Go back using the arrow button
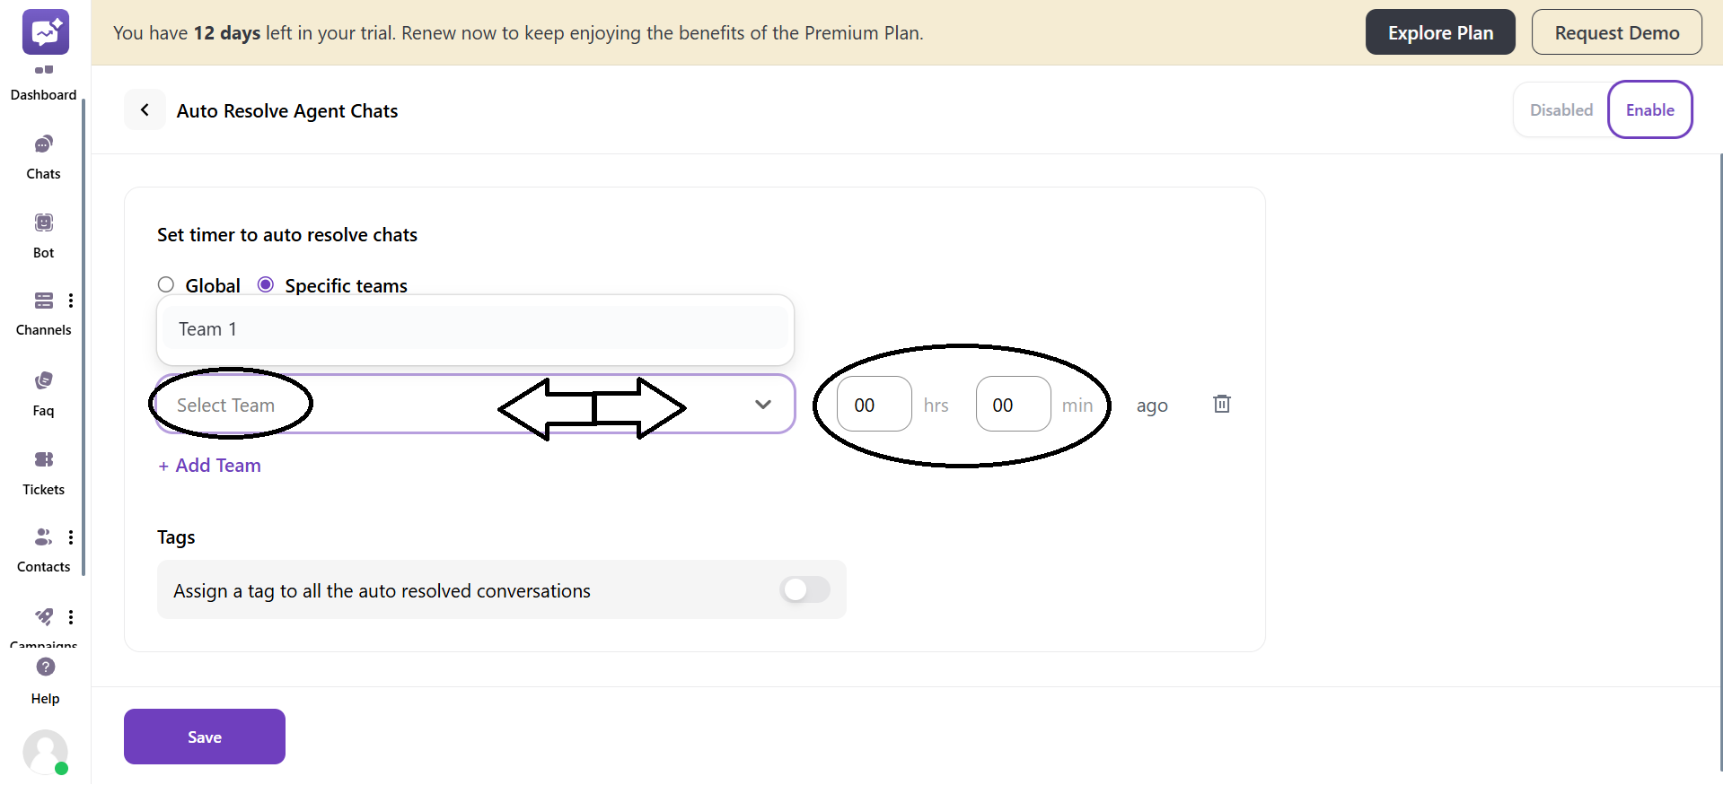The width and height of the screenshot is (1723, 785). click(145, 110)
